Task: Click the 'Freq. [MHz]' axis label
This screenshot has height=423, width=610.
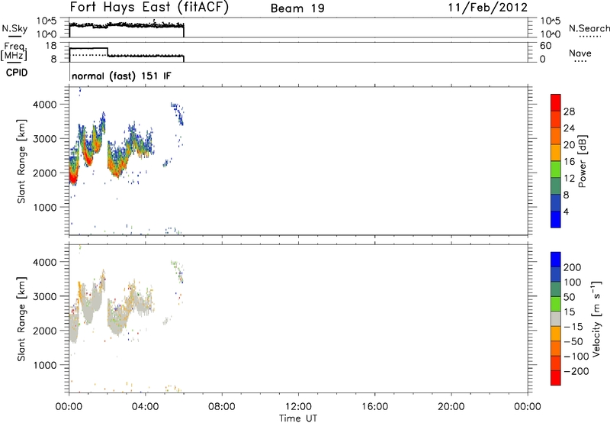Action: (15, 51)
